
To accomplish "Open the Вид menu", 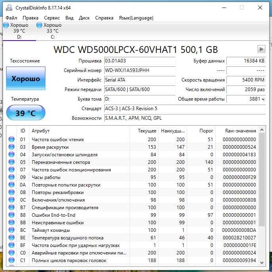I will click(69, 18).
